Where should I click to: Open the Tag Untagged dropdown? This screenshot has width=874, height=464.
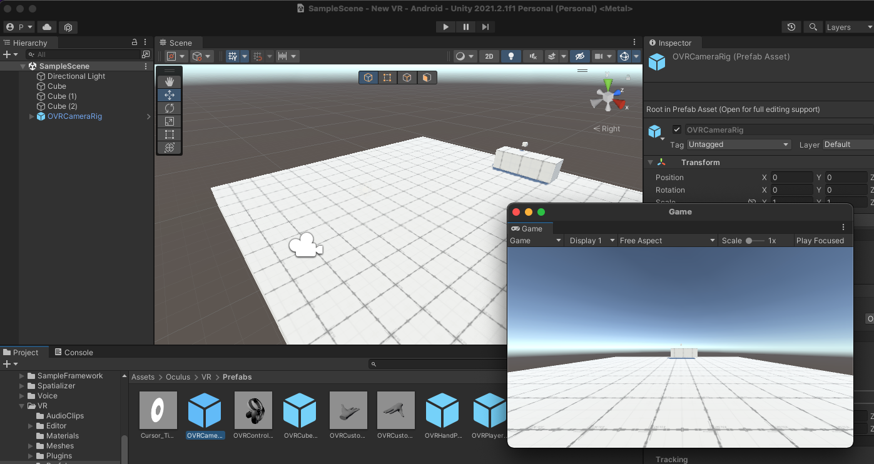click(739, 144)
